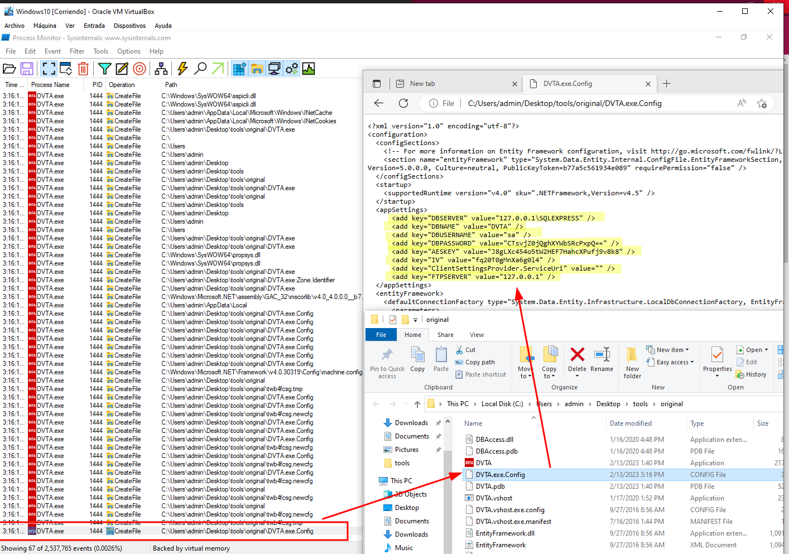Click the Cut scissors button in ribbon

tap(465, 350)
